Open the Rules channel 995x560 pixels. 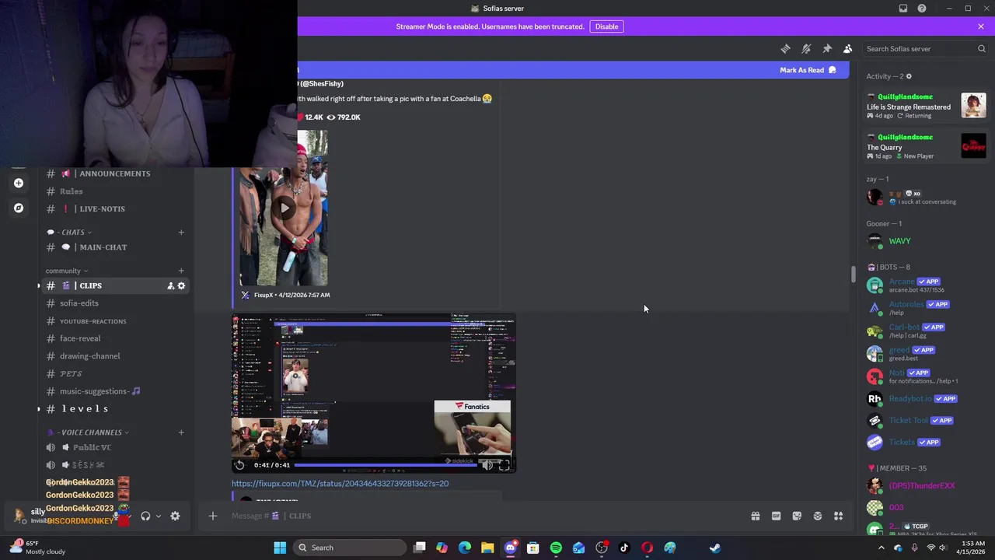coord(114,191)
